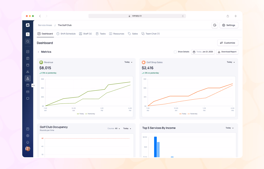
Task: Click the history clock button near Settings
Action: (x=215, y=25)
